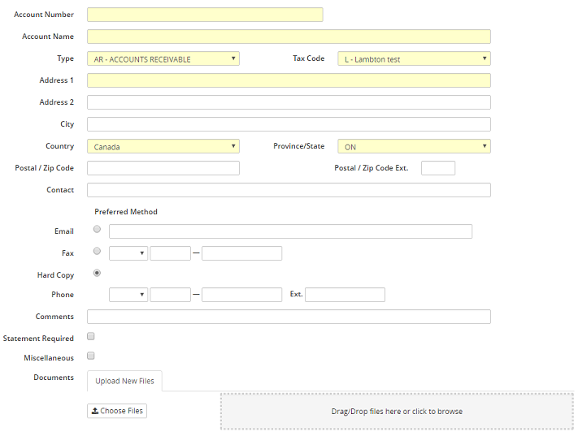Viewport: 578px width, 436px height.
Task: Select the Email preferred method radio button
Action: 98,230
